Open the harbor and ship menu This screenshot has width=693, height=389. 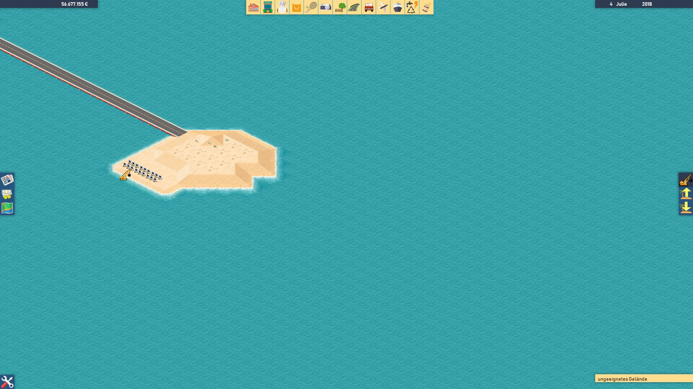pyautogui.click(x=397, y=7)
